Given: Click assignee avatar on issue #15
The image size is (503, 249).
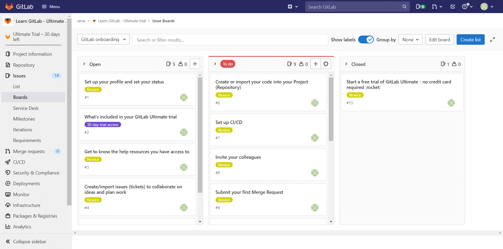Looking at the screenshot, I should tap(451, 103).
